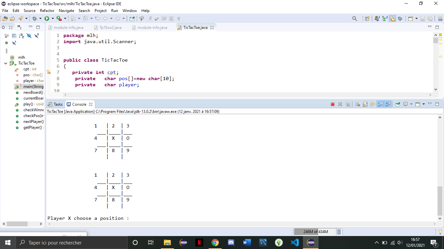
Task: Collapse the TicTacToe class node in Outline
Action: pos(6,63)
